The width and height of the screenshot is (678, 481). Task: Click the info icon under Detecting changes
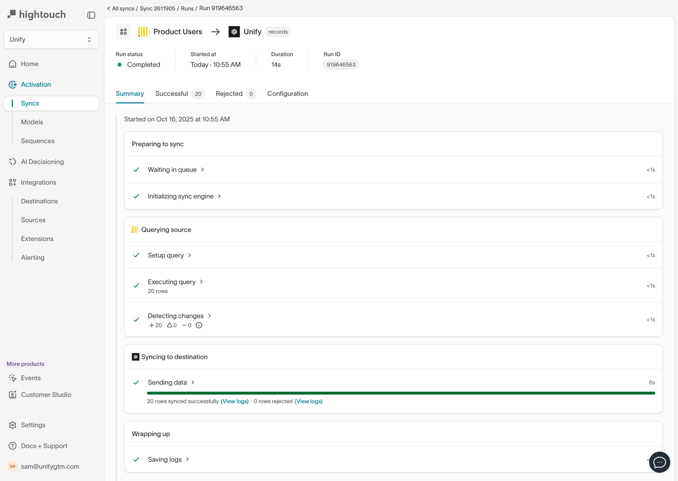pos(199,325)
